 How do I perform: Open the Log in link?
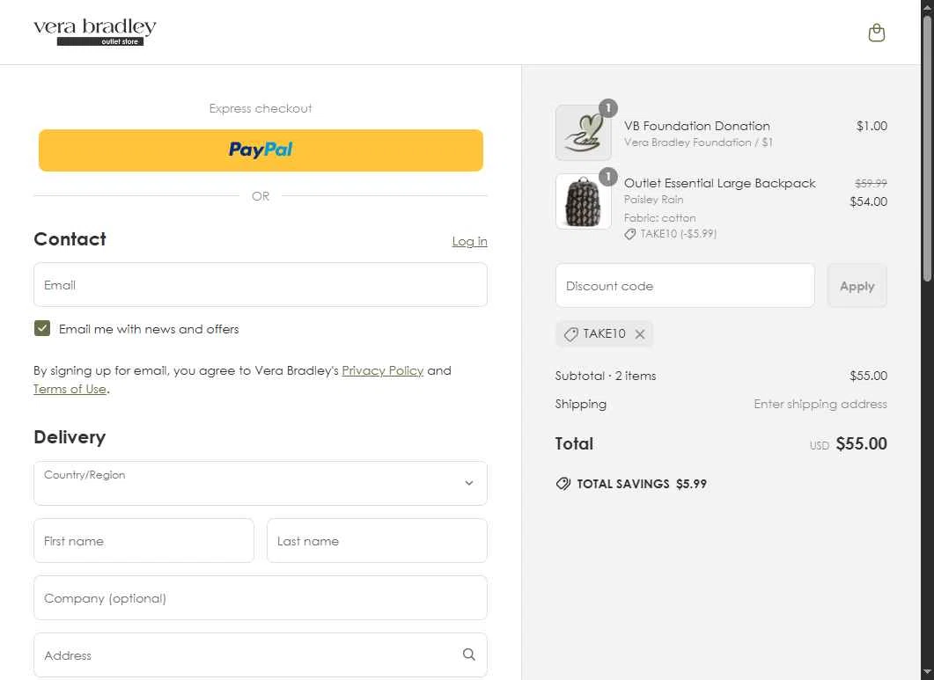click(x=469, y=241)
